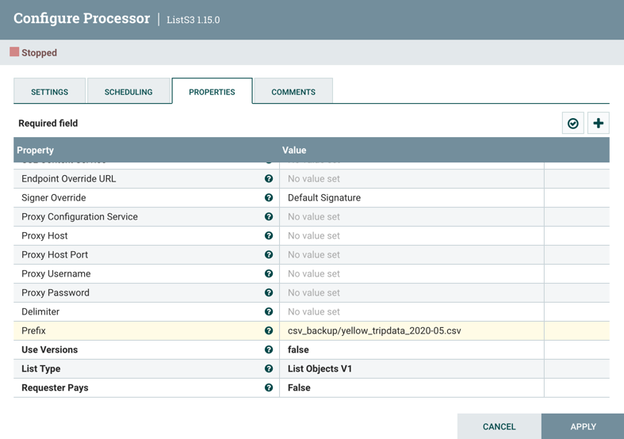
Task: Click help icon next to Prefix
Action: pos(269,331)
